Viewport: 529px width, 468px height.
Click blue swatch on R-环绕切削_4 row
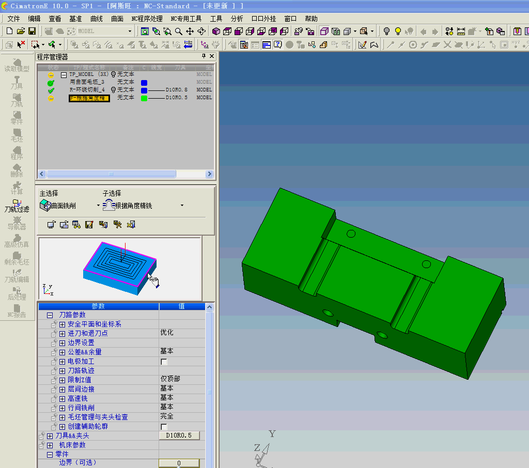pos(144,91)
